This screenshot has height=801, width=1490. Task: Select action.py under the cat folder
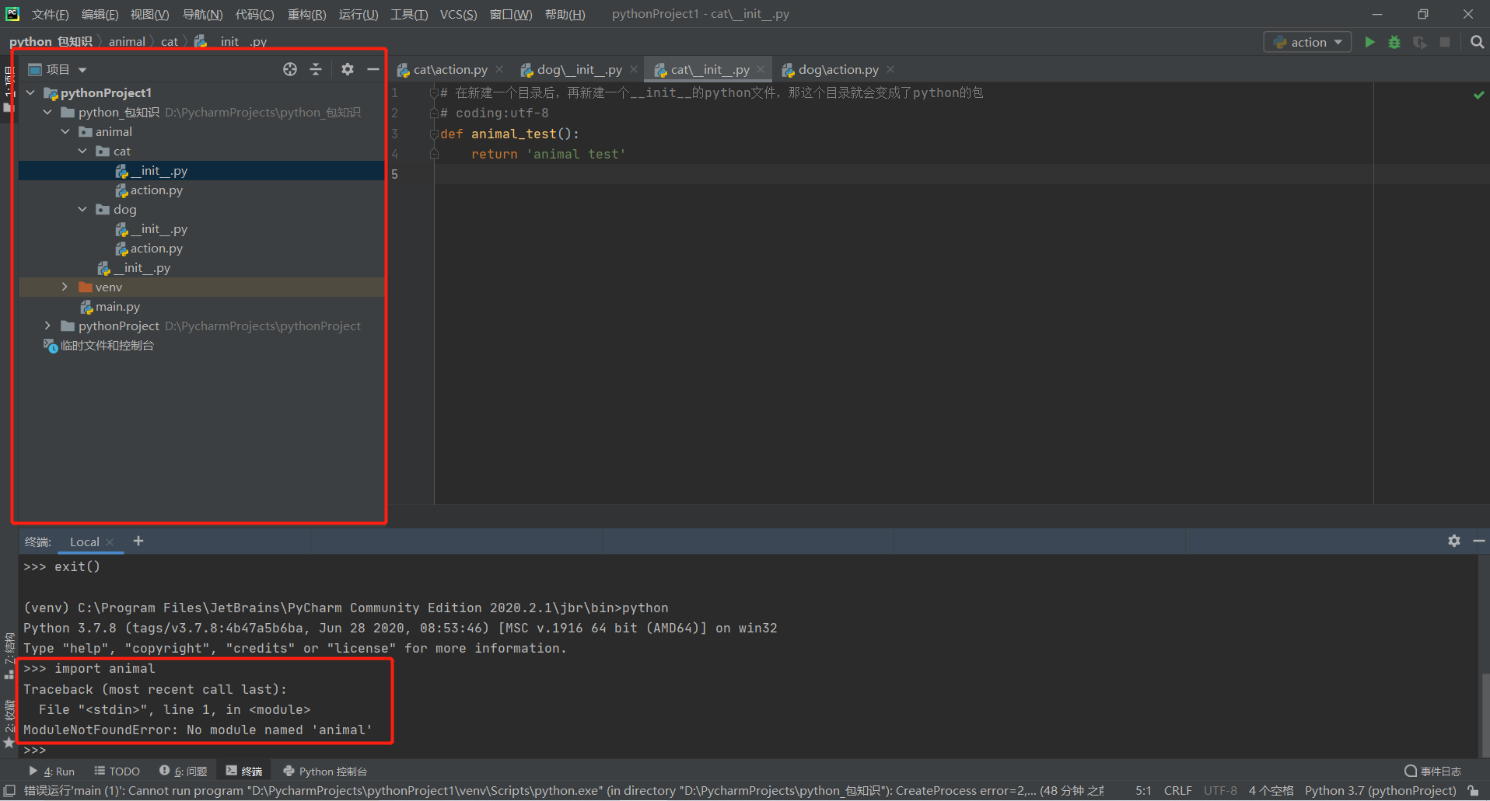pyautogui.click(x=149, y=190)
